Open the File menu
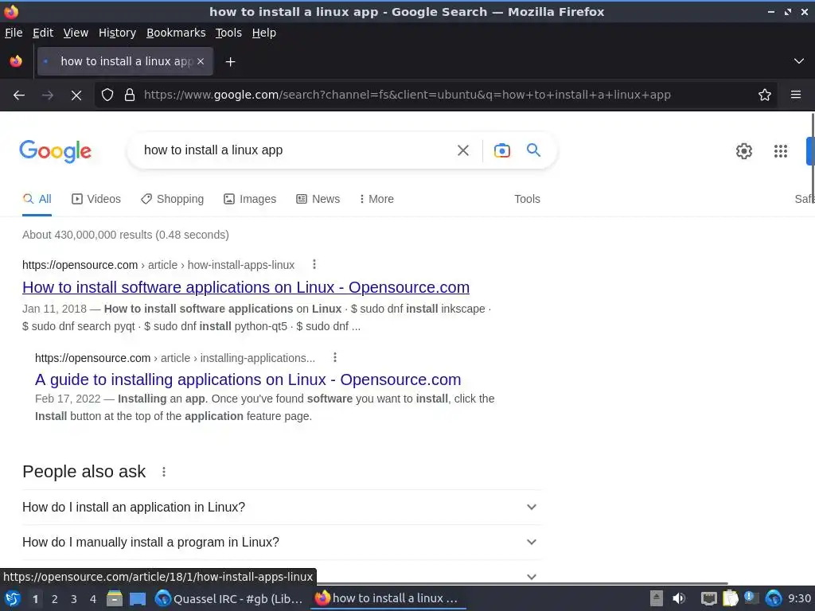 [x=14, y=33]
